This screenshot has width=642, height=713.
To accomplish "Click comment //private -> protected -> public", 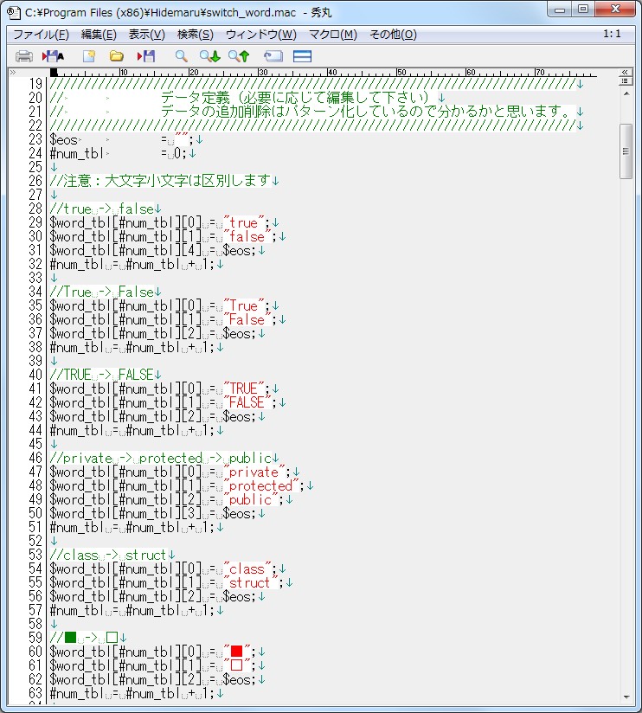I will point(161,458).
